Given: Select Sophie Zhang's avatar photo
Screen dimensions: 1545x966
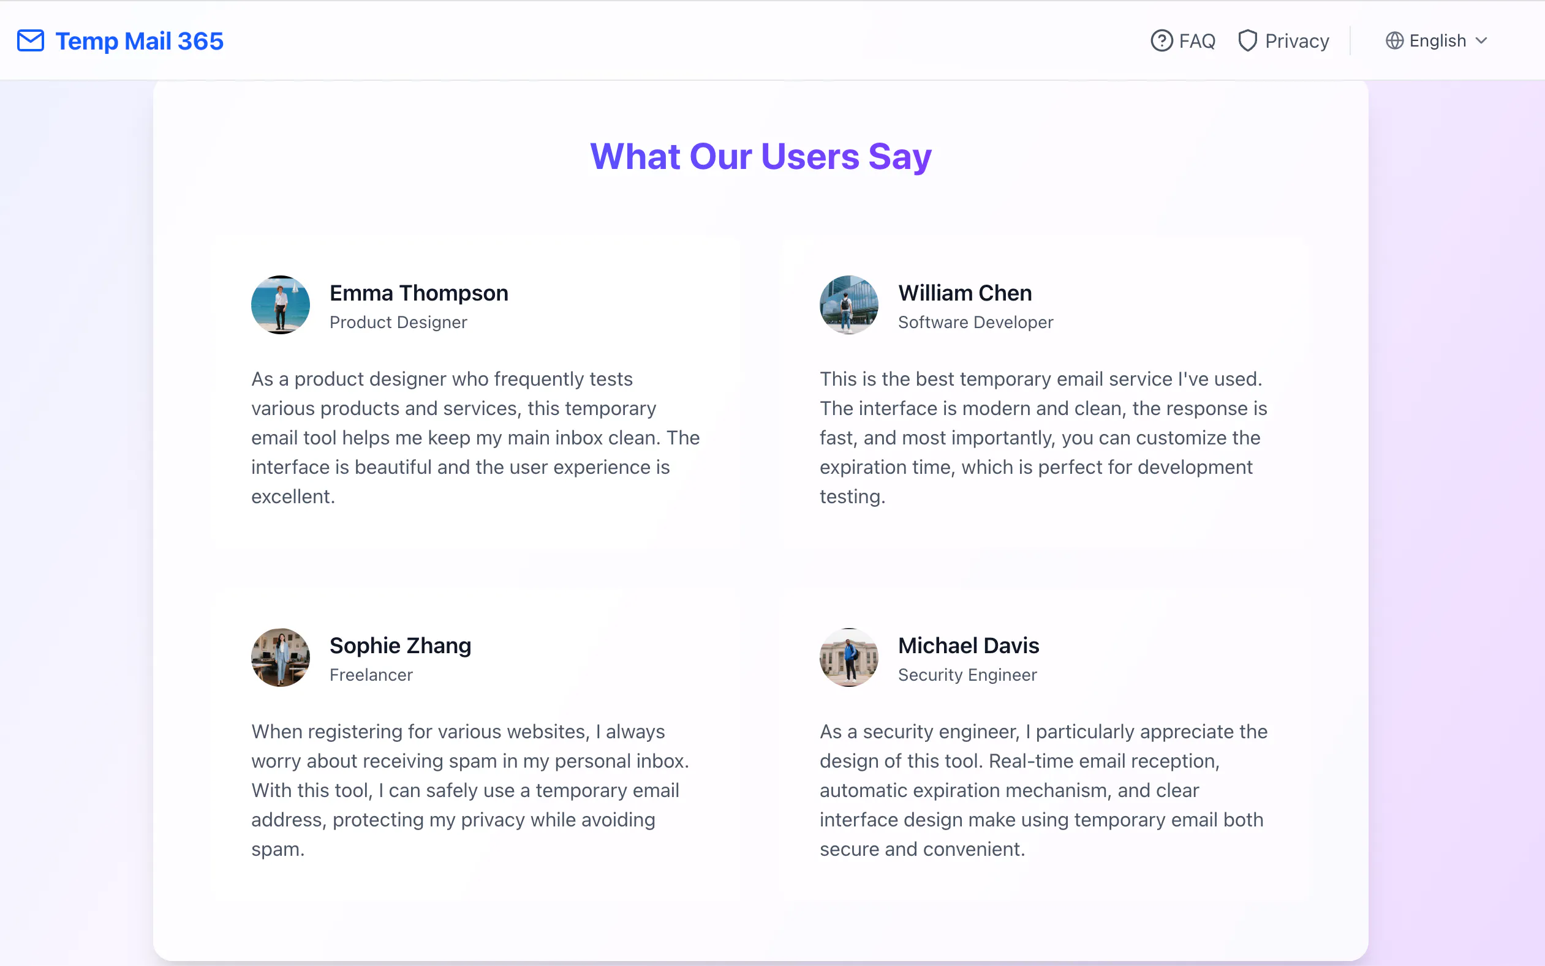Looking at the screenshot, I should coord(280,657).
